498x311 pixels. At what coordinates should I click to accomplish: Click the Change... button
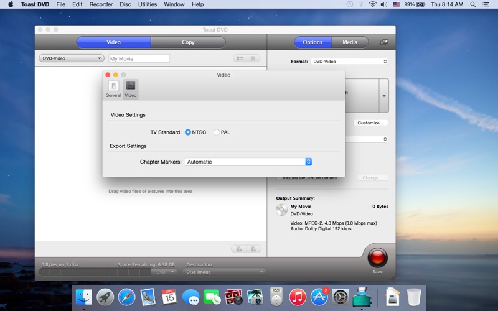372,178
